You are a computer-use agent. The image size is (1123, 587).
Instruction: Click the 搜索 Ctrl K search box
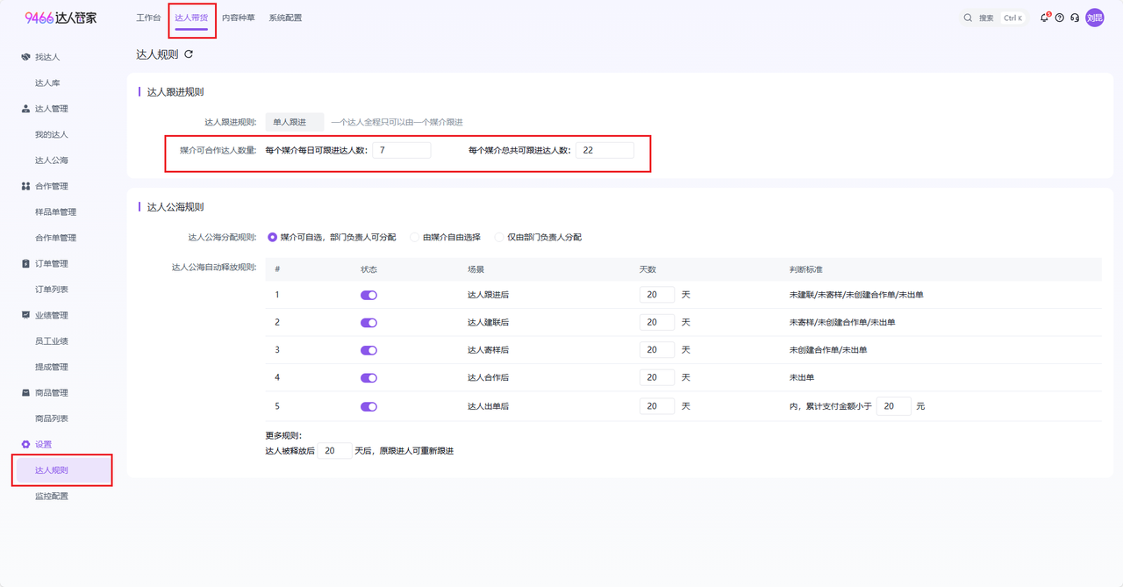coord(993,18)
